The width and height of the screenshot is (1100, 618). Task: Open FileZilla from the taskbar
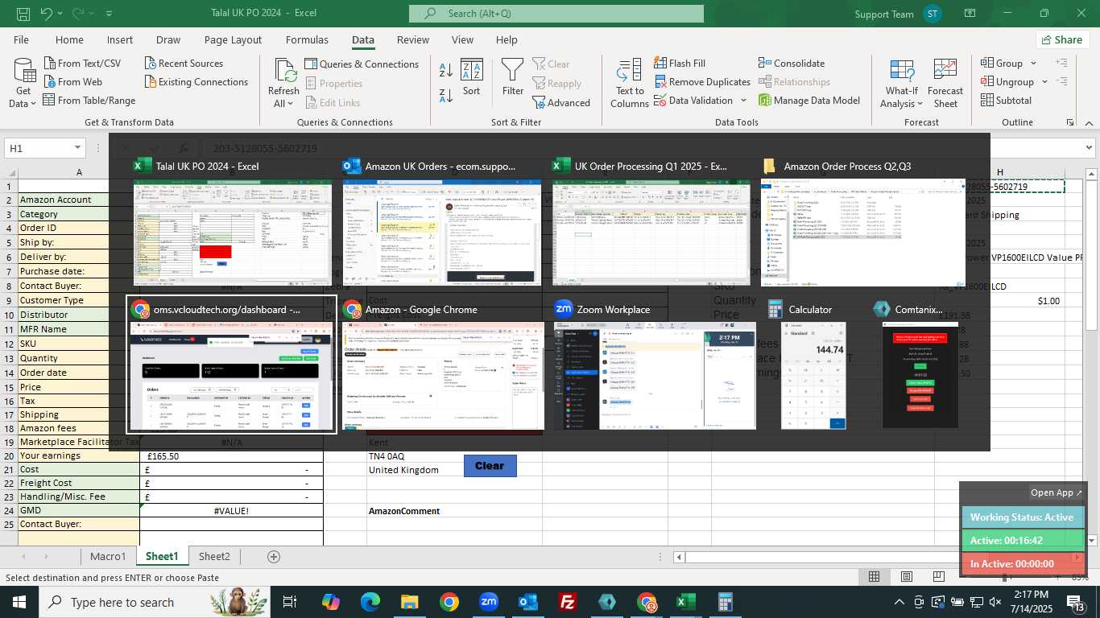tap(568, 602)
